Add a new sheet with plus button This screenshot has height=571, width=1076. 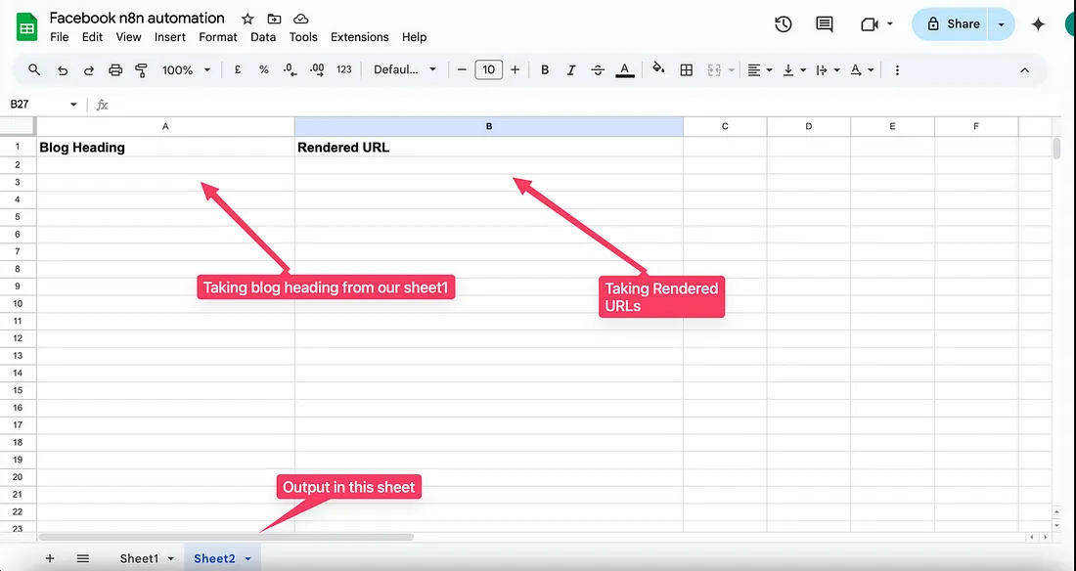click(50, 558)
